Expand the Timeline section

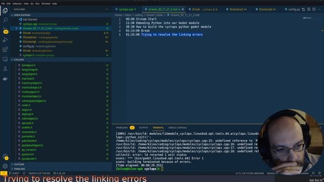(x=19, y=169)
